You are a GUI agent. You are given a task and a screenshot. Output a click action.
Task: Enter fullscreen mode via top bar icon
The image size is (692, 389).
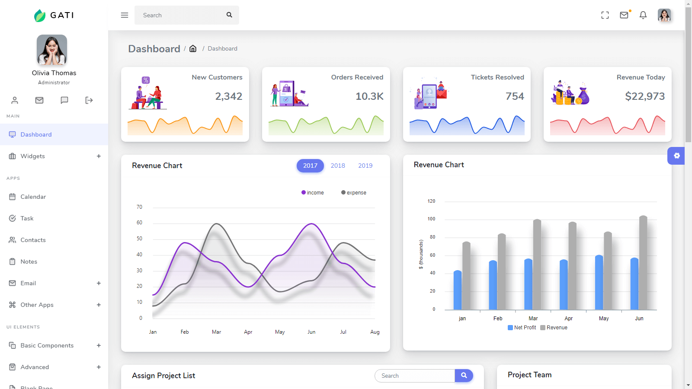click(x=605, y=15)
